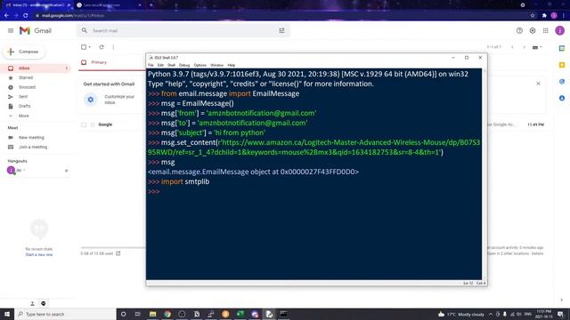Open the browser extensions puzzle icon

[544, 16]
